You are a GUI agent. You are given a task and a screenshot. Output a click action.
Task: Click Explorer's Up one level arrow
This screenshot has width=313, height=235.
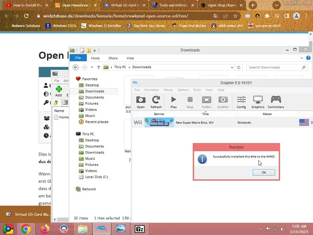[x=99, y=67]
